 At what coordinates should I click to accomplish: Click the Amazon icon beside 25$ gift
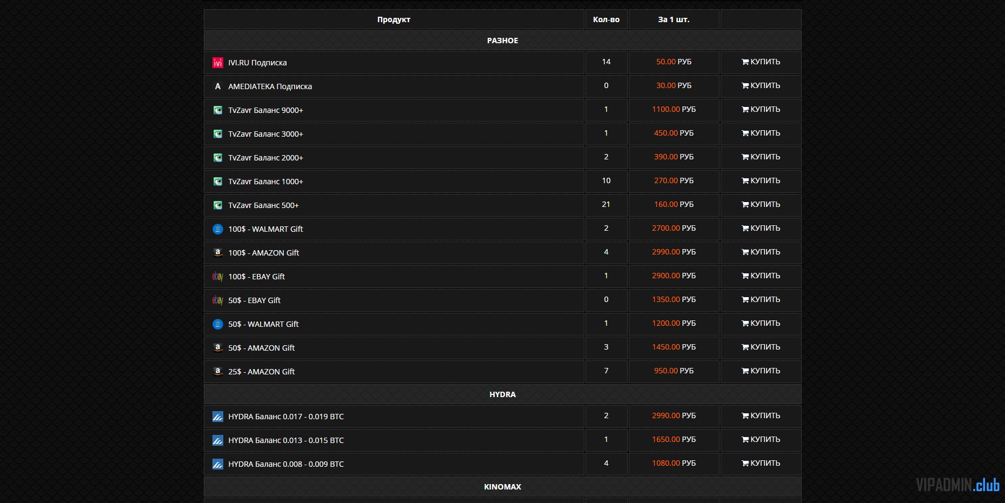pos(217,372)
